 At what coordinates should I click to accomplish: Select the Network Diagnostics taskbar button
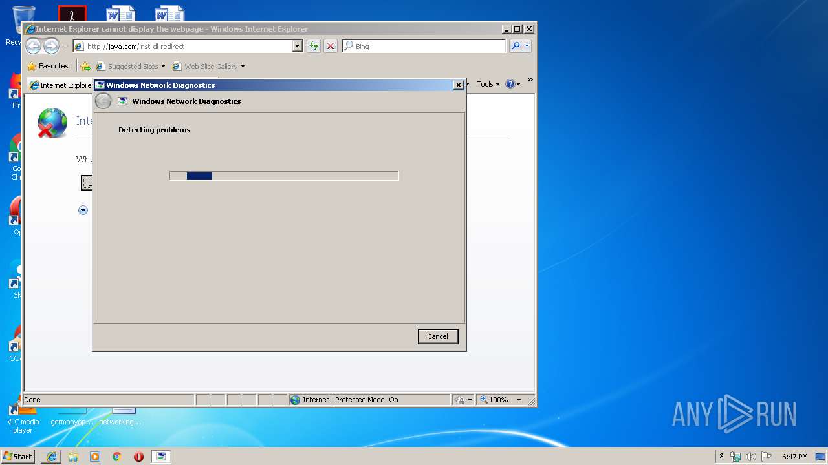pos(160,457)
